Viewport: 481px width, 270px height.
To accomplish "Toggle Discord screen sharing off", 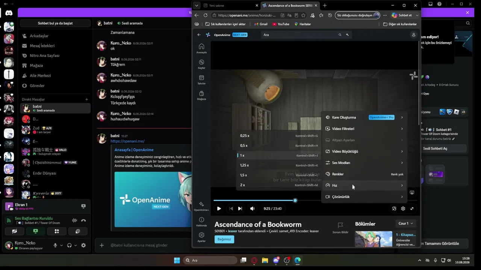I will coord(36,231).
